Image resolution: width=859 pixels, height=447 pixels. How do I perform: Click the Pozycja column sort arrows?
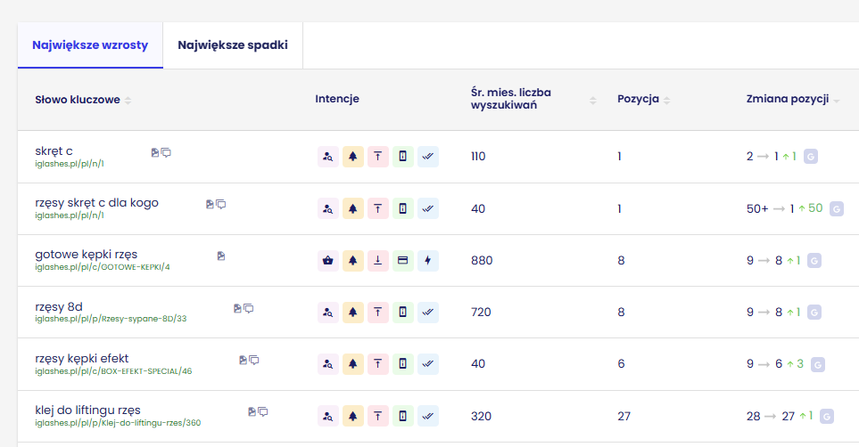666,100
